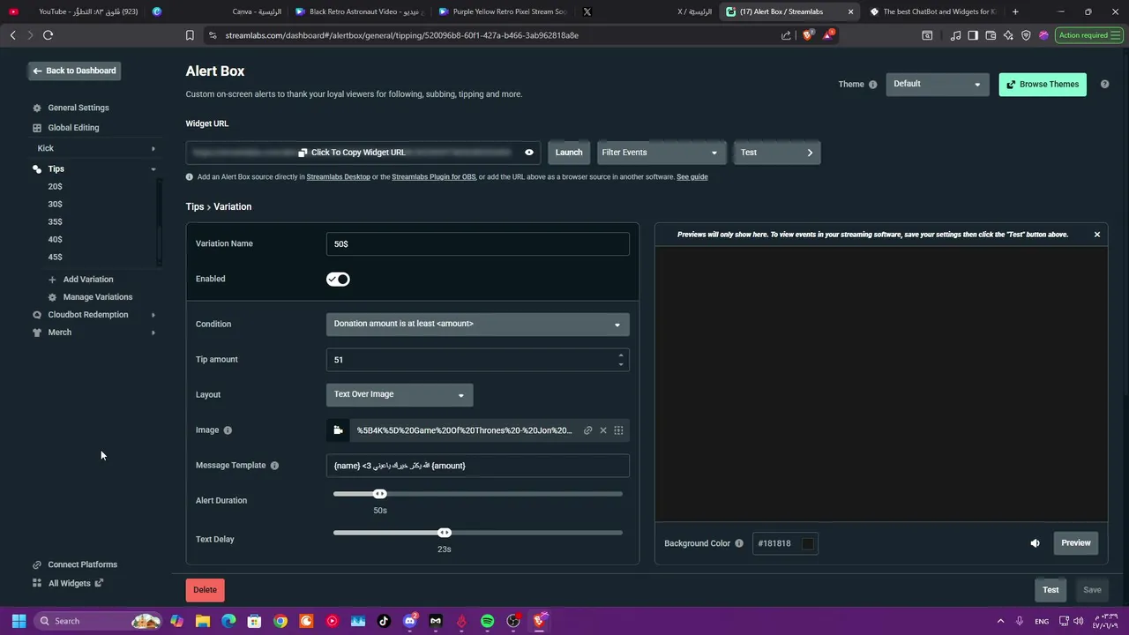Click the image link icon
Image resolution: width=1129 pixels, height=635 pixels.
[588, 430]
